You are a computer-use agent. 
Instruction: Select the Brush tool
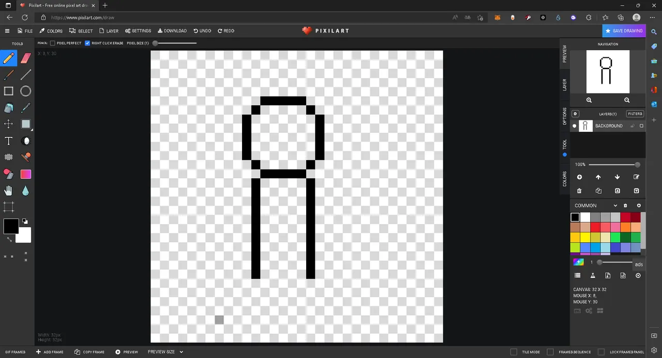click(x=9, y=75)
